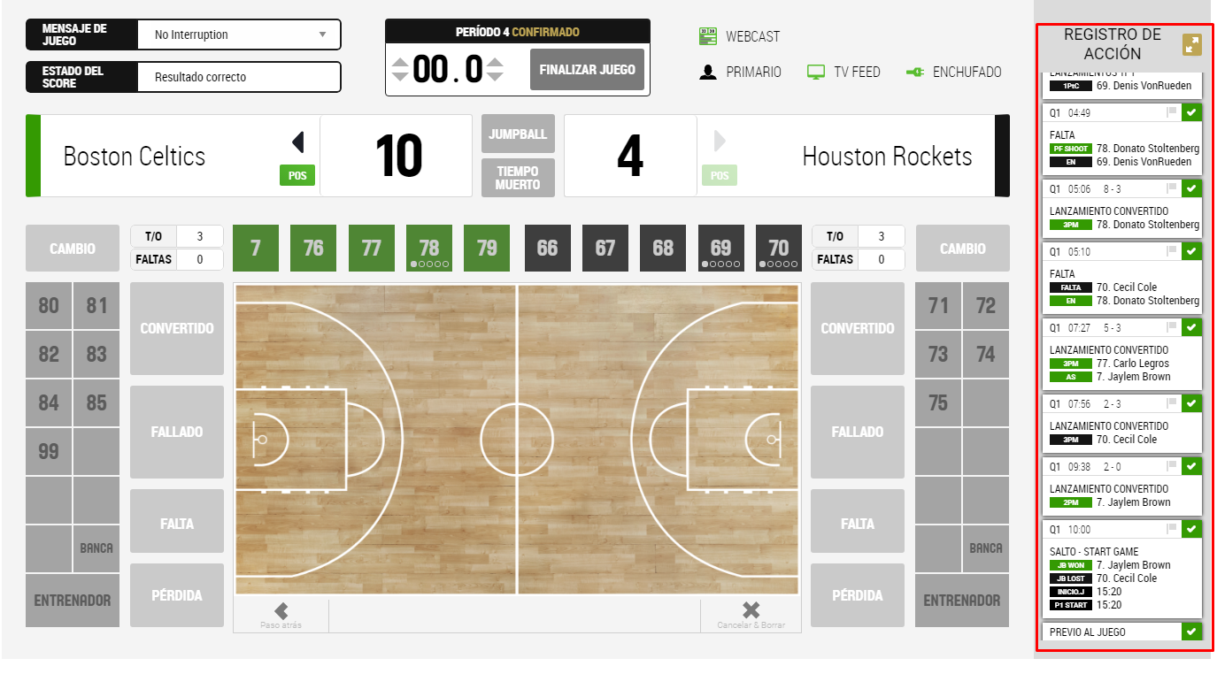The image size is (1217, 674).
Task: Select bench player 99
Action: coord(49,452)
